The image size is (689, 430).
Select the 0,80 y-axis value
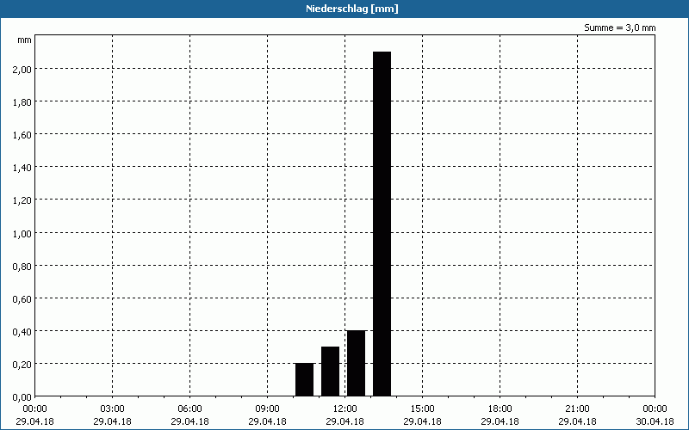click(x=22, y=266)
